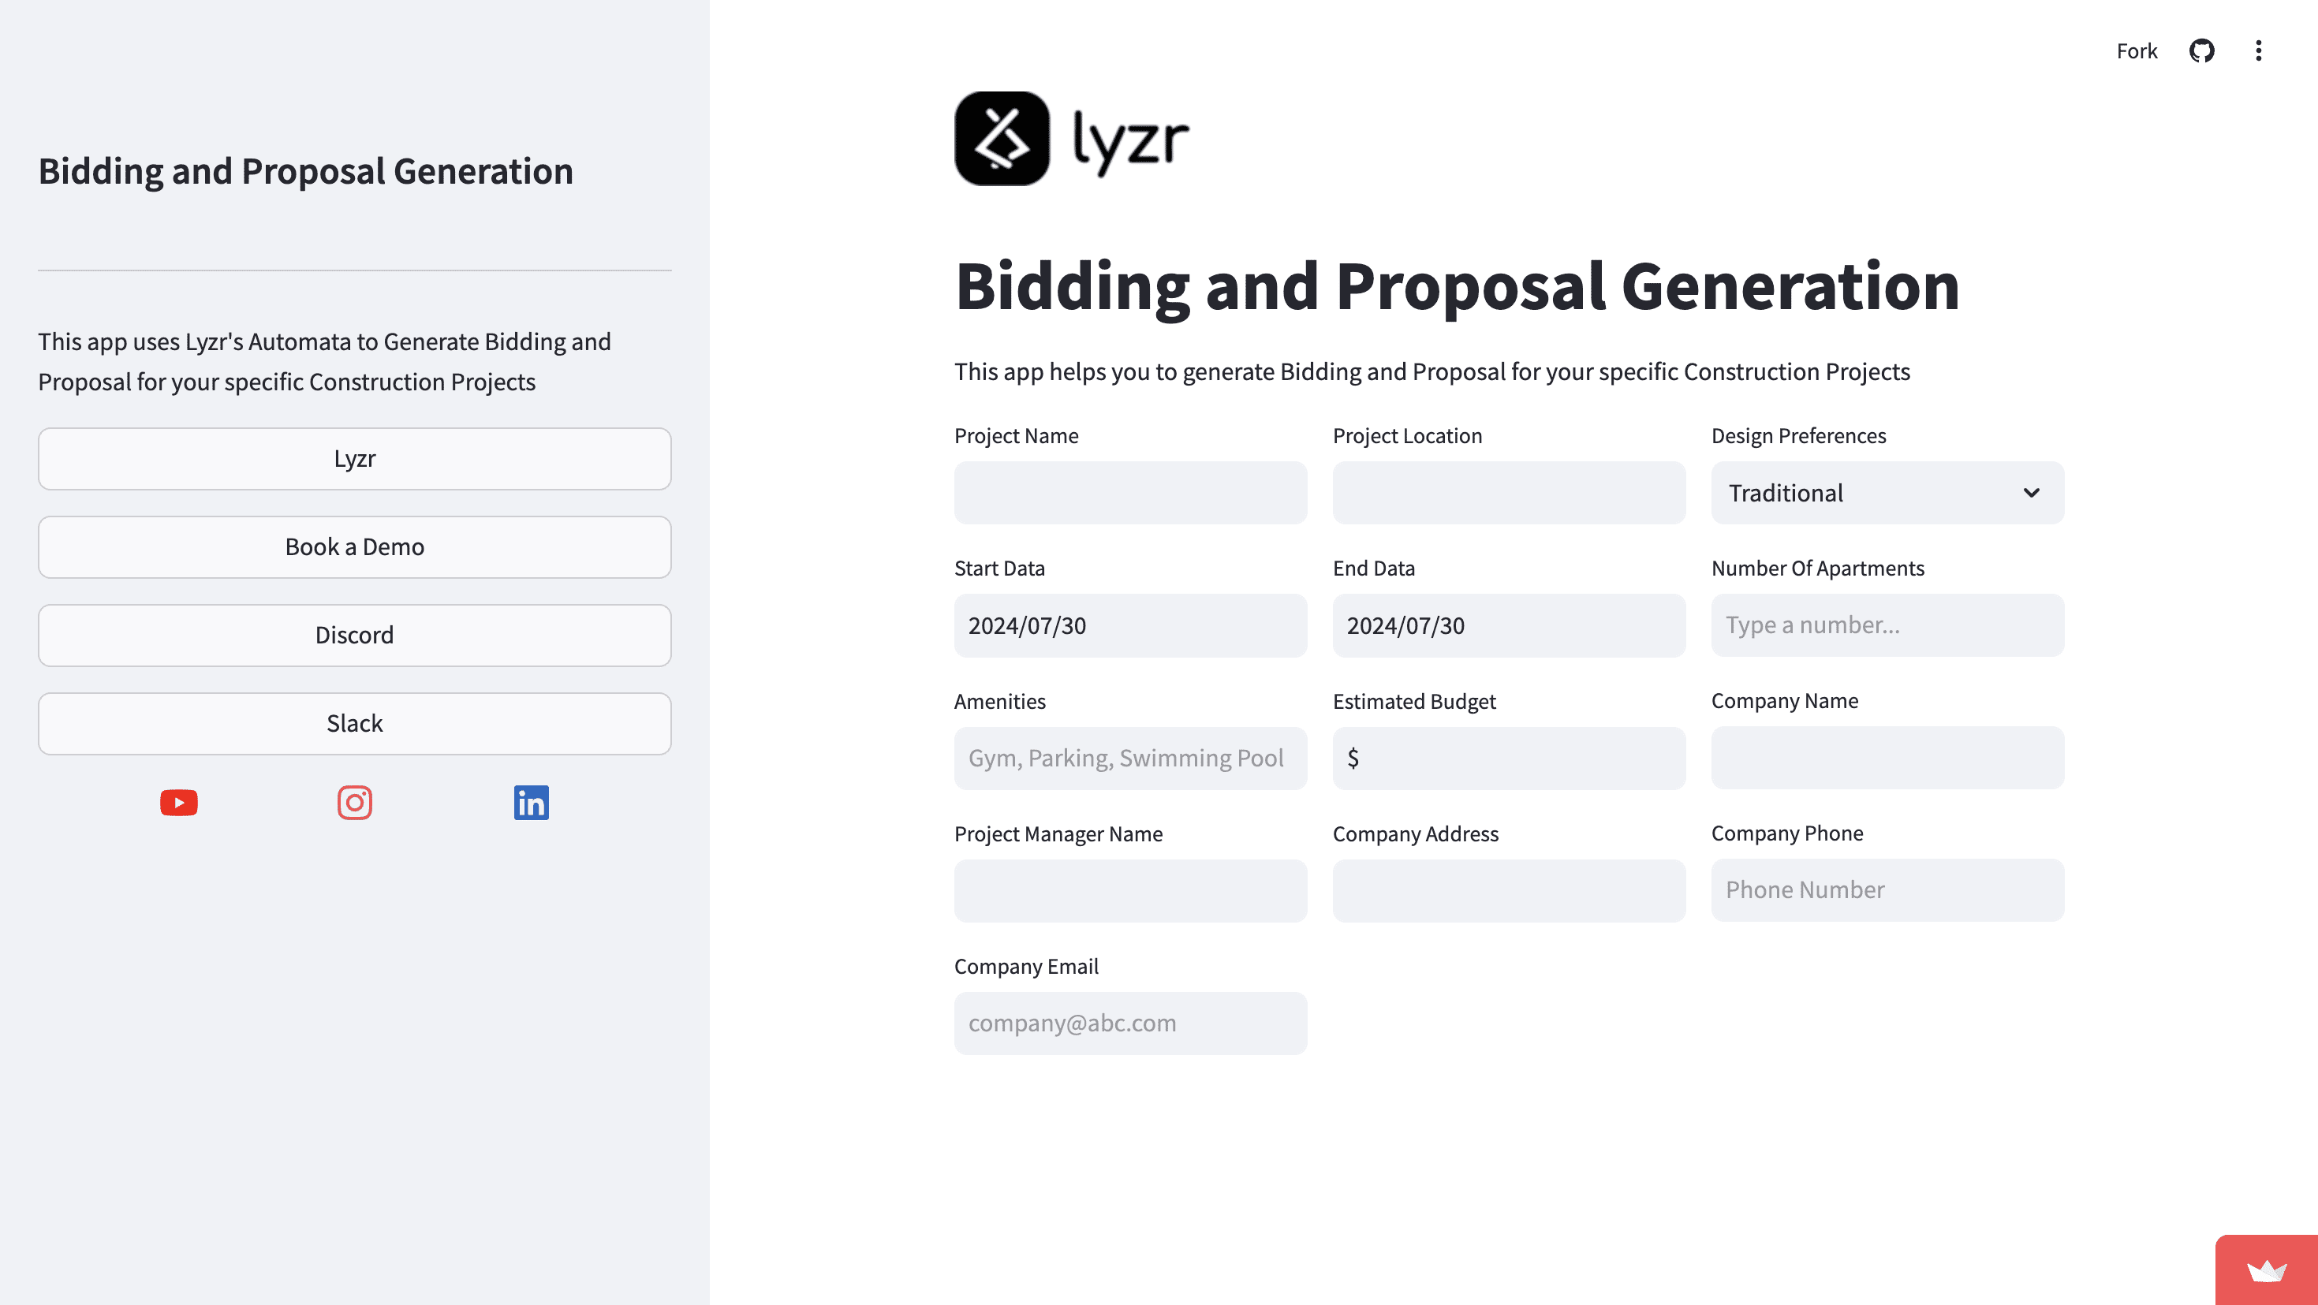Click the Fork link in header
Viewport: 2318px width, 1305px height.
pos(2137,51)
